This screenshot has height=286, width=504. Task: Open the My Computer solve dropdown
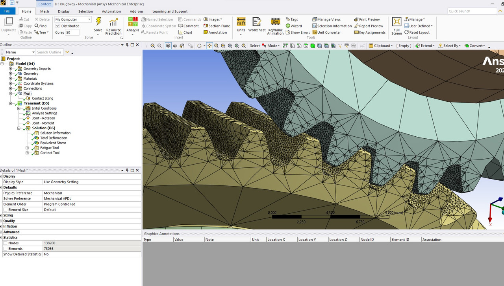coord(73,19)
